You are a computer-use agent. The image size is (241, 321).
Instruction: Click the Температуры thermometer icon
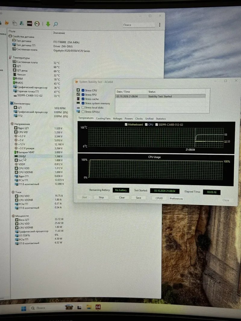tap(11, 57)
